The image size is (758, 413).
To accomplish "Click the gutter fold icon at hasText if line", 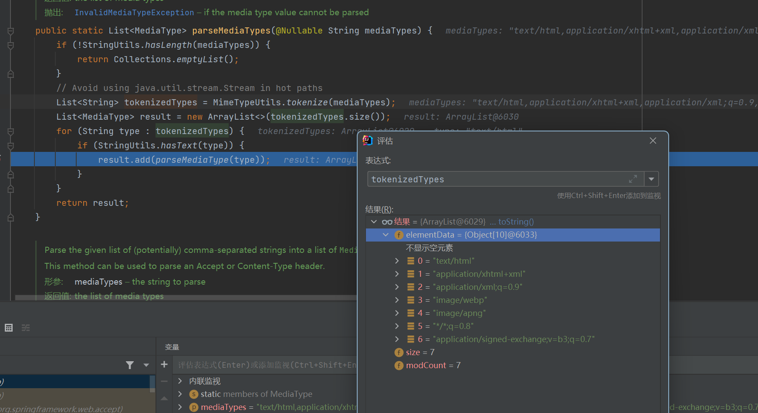I will tap(11, 146).
